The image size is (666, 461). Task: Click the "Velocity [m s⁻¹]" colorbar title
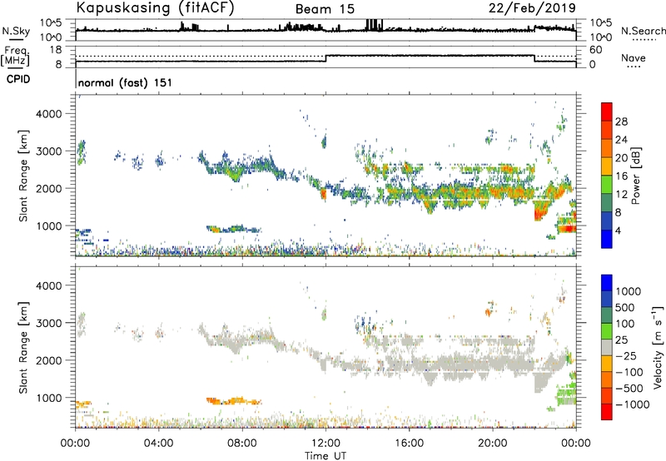658,347
